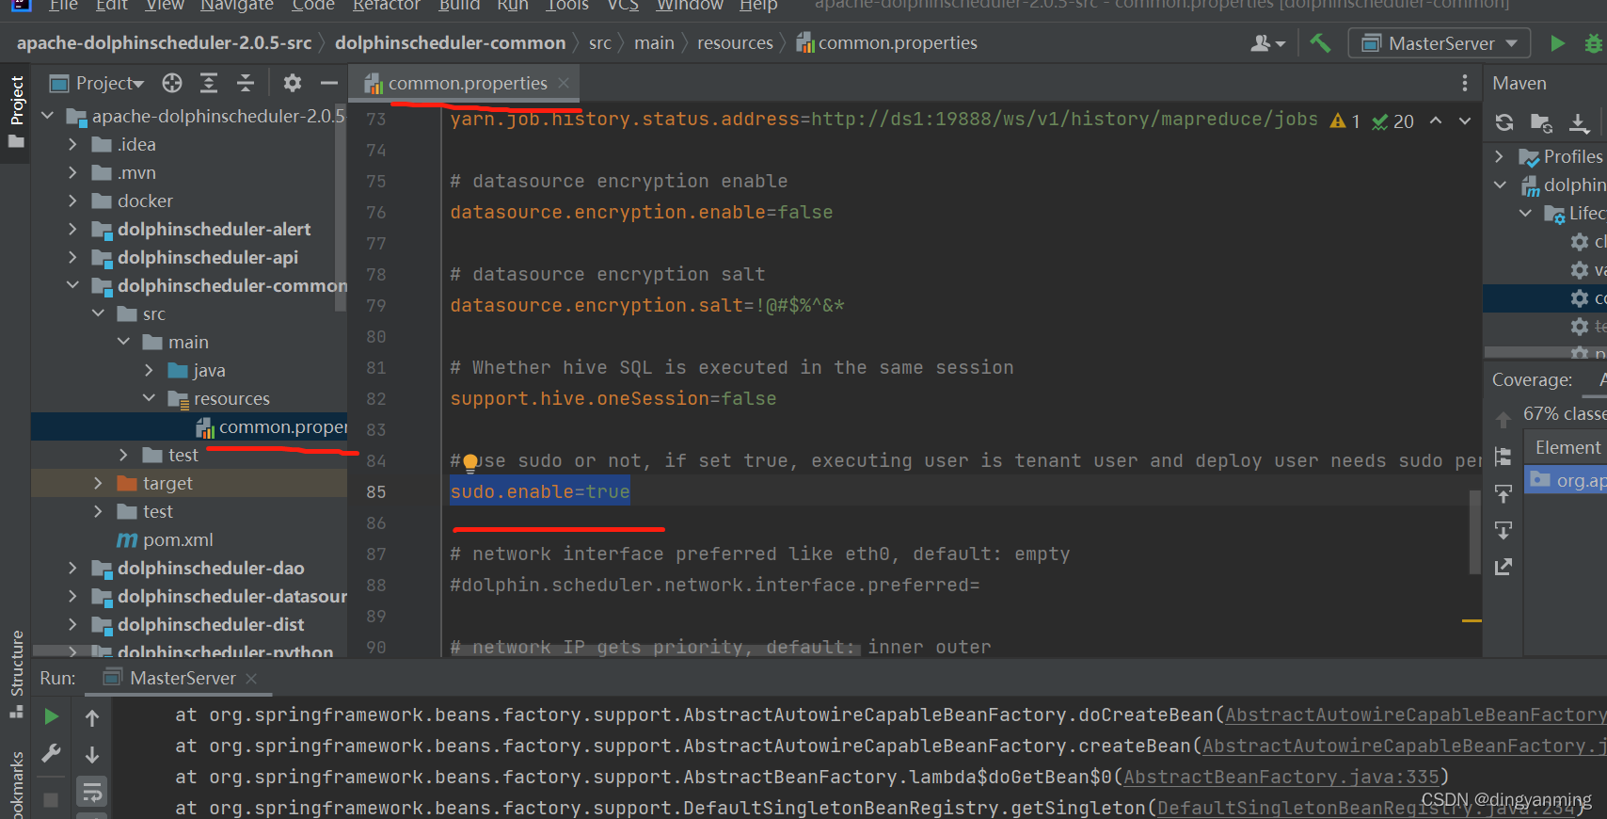Open the Refactor menu
This screenshot has width=1607, height=819.
point(387,6)
